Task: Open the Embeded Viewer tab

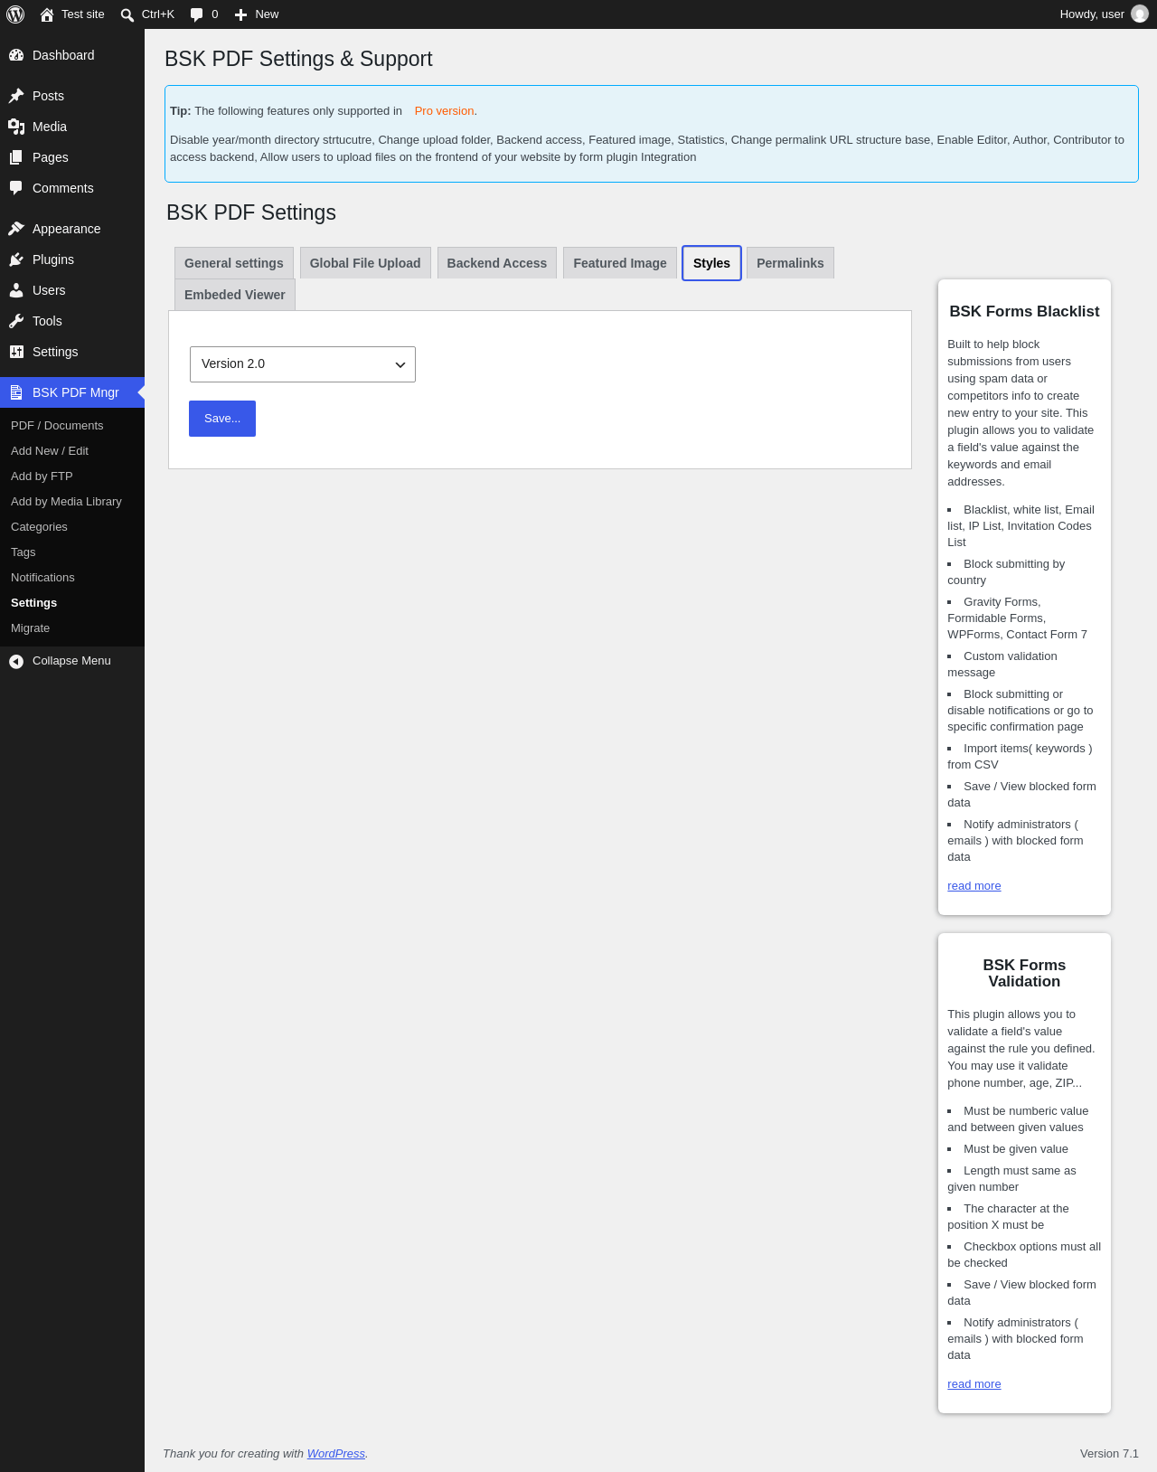Action: (235, 295)
